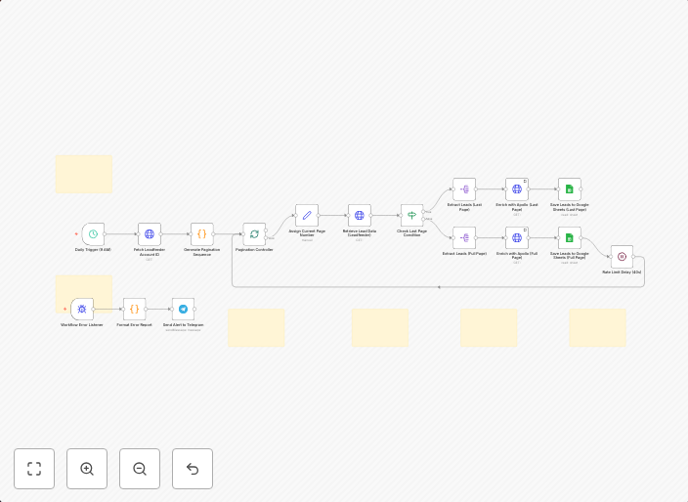This screenshot has height=502, width=688.
Task: Select the sticky note below Rate Limit Delay
Action: (598, 328)
